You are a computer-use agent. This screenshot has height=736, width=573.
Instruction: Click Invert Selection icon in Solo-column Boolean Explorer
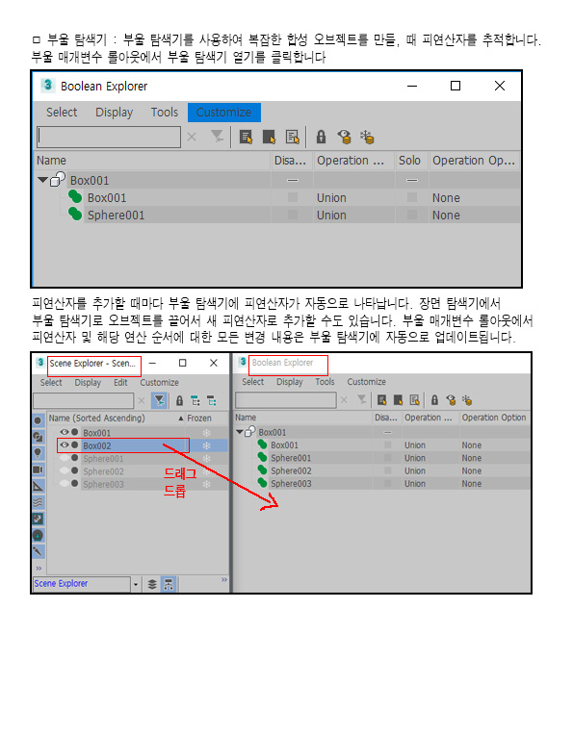click(x=292, y=137)
